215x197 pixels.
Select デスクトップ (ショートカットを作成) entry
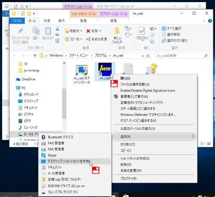(75, 161)
